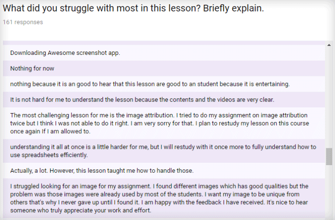Select the image attribution challenge response
This screenshot has height=220, width=335.
pos(164,123)
